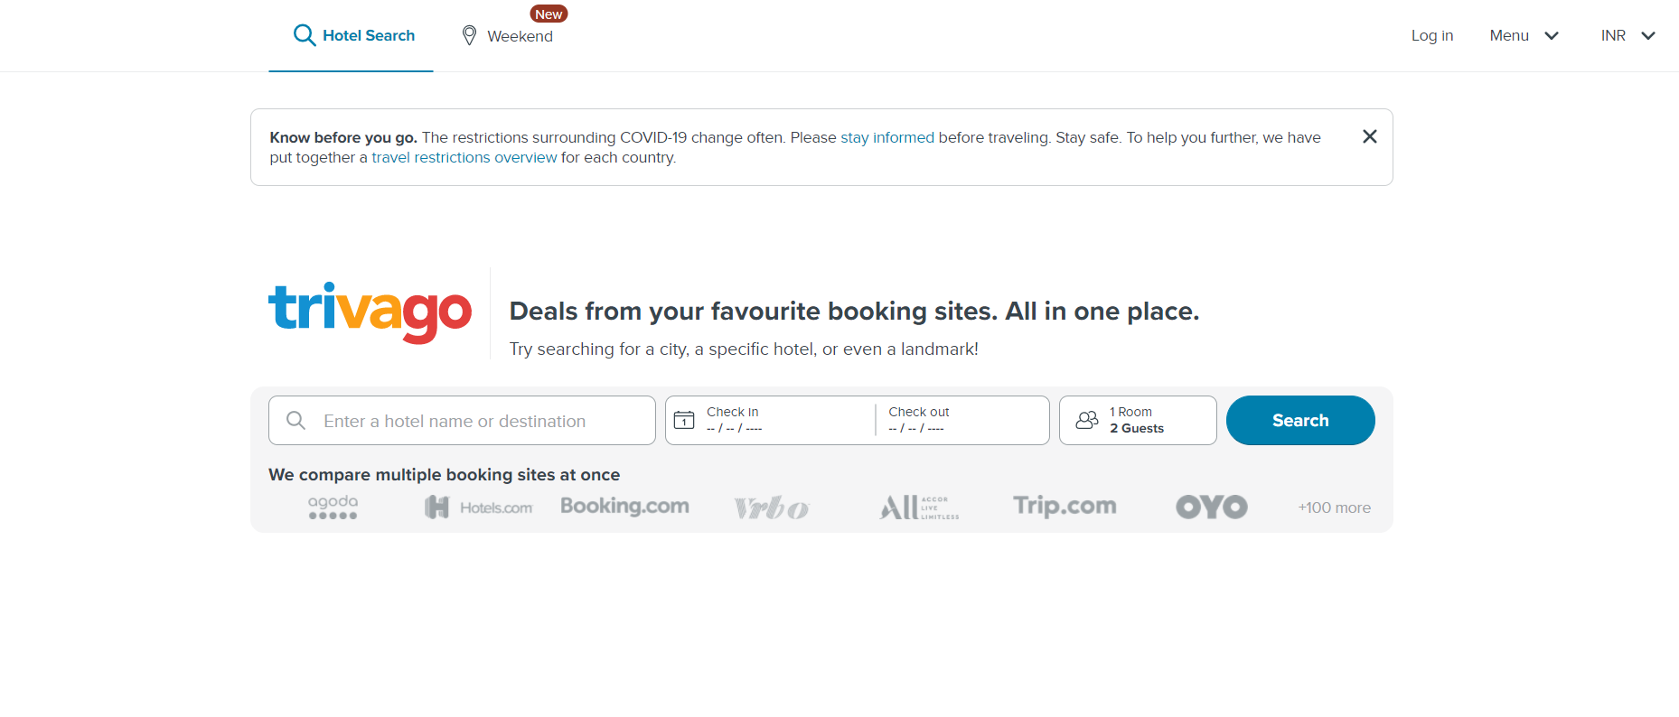This screenshot has width=1679, height=717.
Task: Click the Weekend location pin icon
Action: (469, 35)
